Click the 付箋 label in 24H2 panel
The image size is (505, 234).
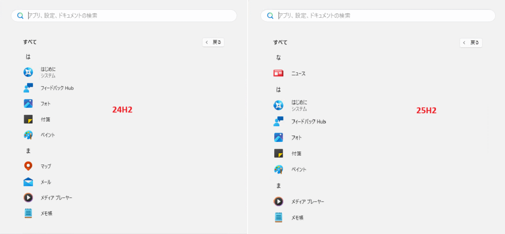point(45,119)
